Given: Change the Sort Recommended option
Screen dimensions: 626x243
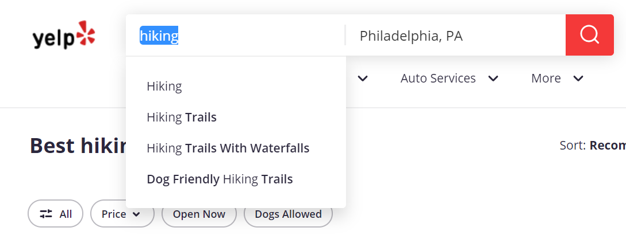Looking at the screenshot, I should pos(608,146).
